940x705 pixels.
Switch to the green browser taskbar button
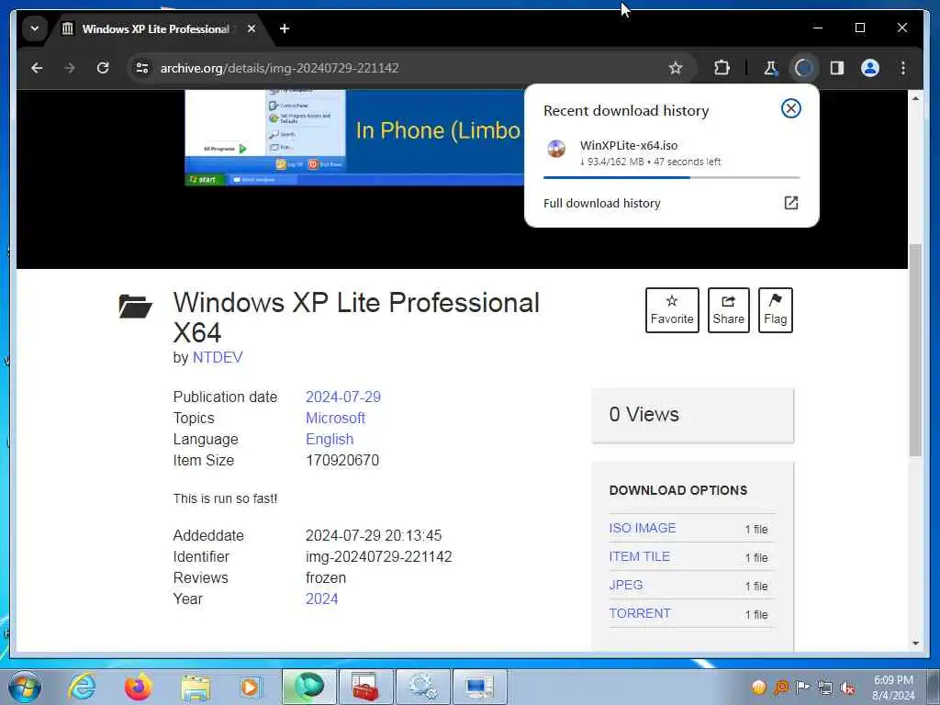(x=308, y=687)
